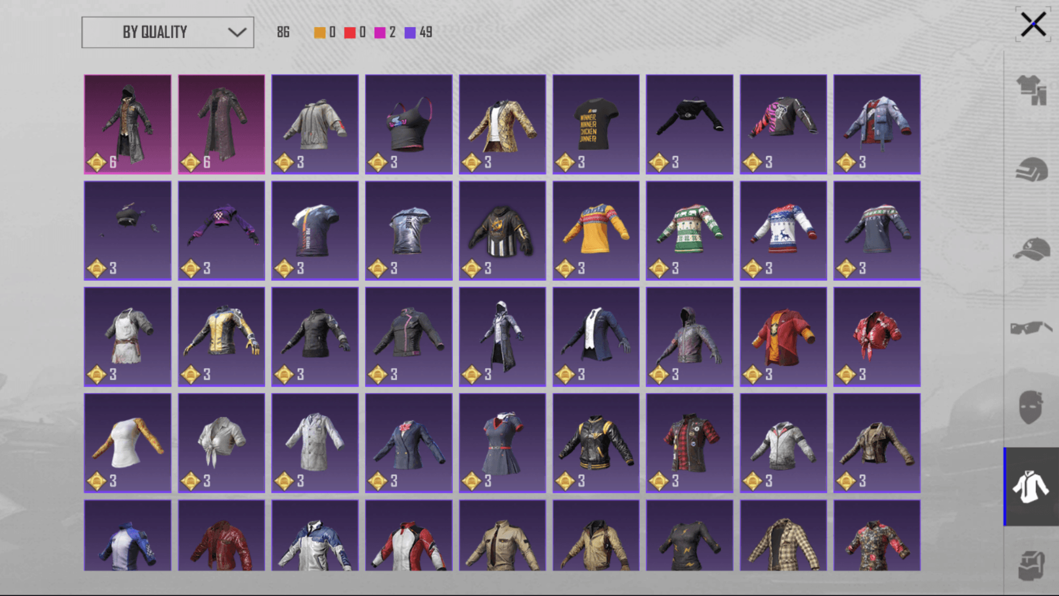Screen dimensions: 1059x596
Task: Select the yellow holiday sweater
Action: (596, 231)
